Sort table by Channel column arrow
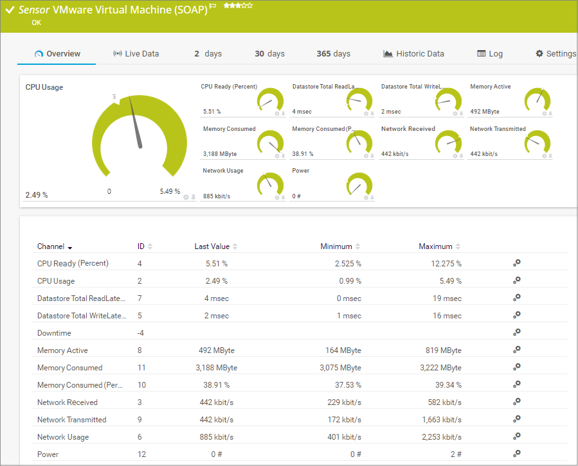The image size is (578, 466). click(69, 247)
